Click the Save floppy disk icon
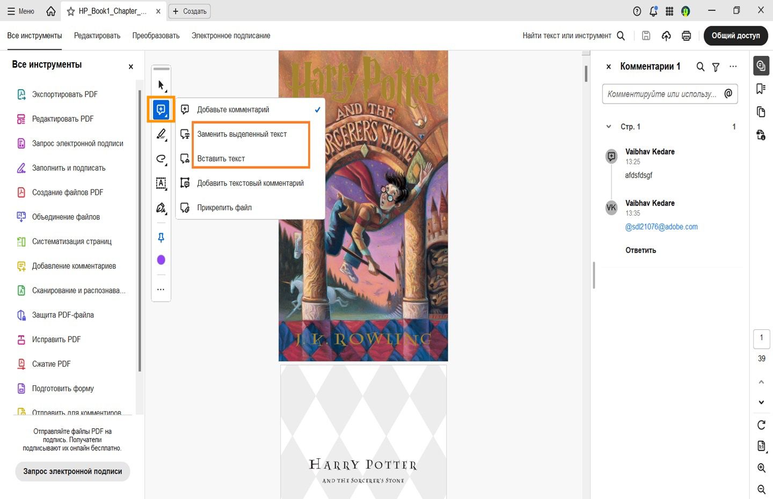Viewport: 773px width, 499px height. coord(646,35)
